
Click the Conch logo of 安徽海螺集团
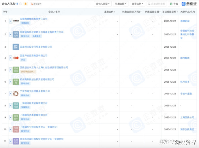click(16, 21)
